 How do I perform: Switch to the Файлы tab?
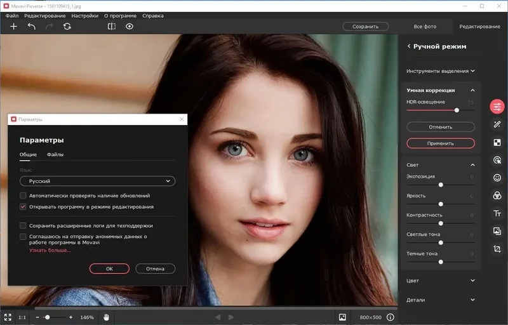click(55, 155)
